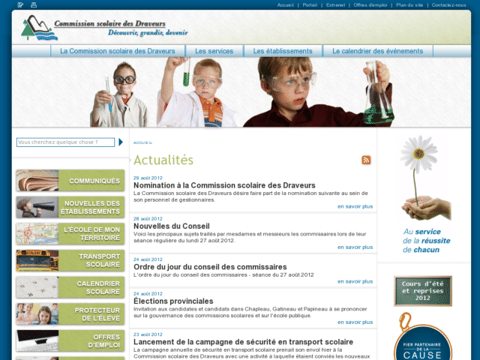Open L'école de mon territoire button
This screenshot has height=360, width=480.
tap(70, 234)
